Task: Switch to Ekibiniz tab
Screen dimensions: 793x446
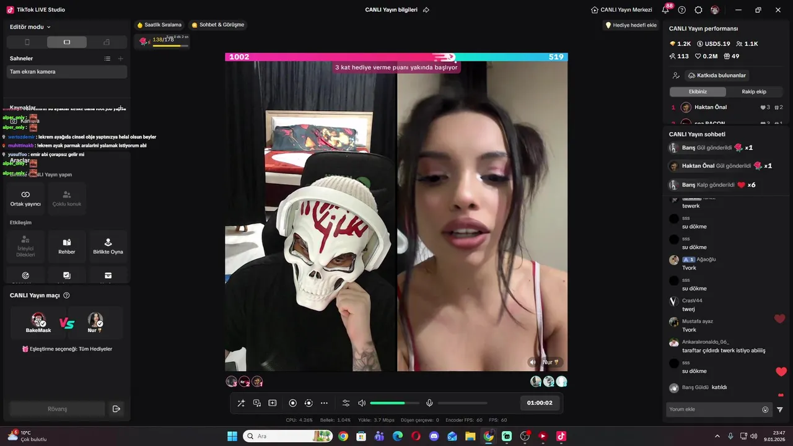Action: tap(698, 92)
